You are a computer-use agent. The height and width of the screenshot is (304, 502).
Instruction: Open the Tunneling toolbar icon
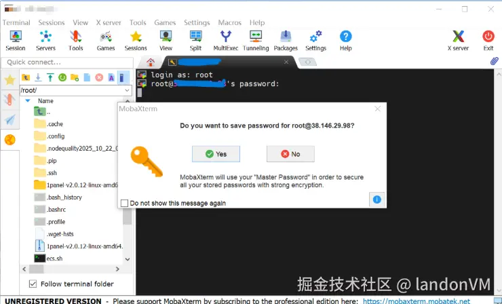(x=256, y=41)
